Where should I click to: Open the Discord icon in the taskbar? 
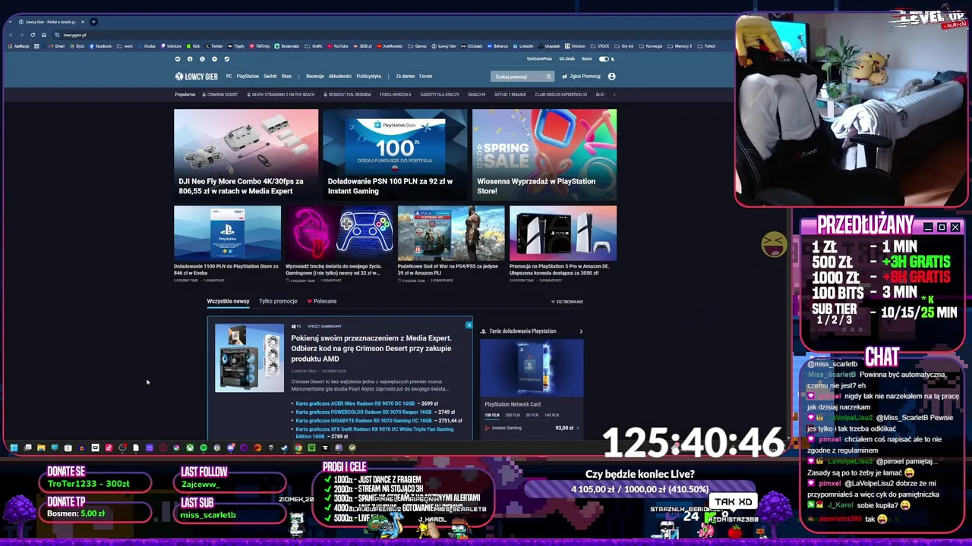point(231,448)
